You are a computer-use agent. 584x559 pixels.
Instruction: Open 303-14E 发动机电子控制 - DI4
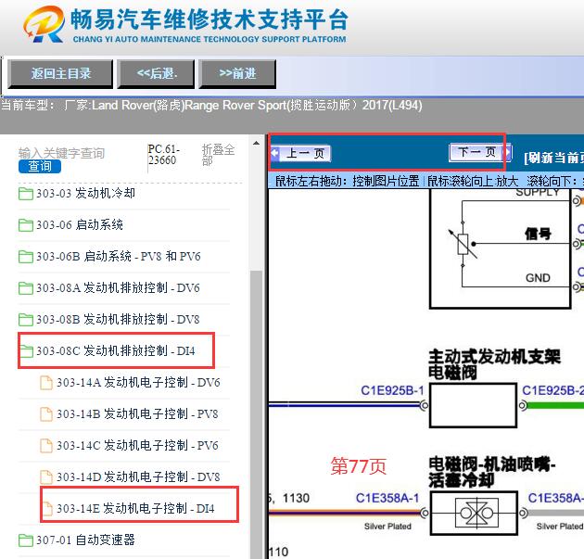(135, 508)
